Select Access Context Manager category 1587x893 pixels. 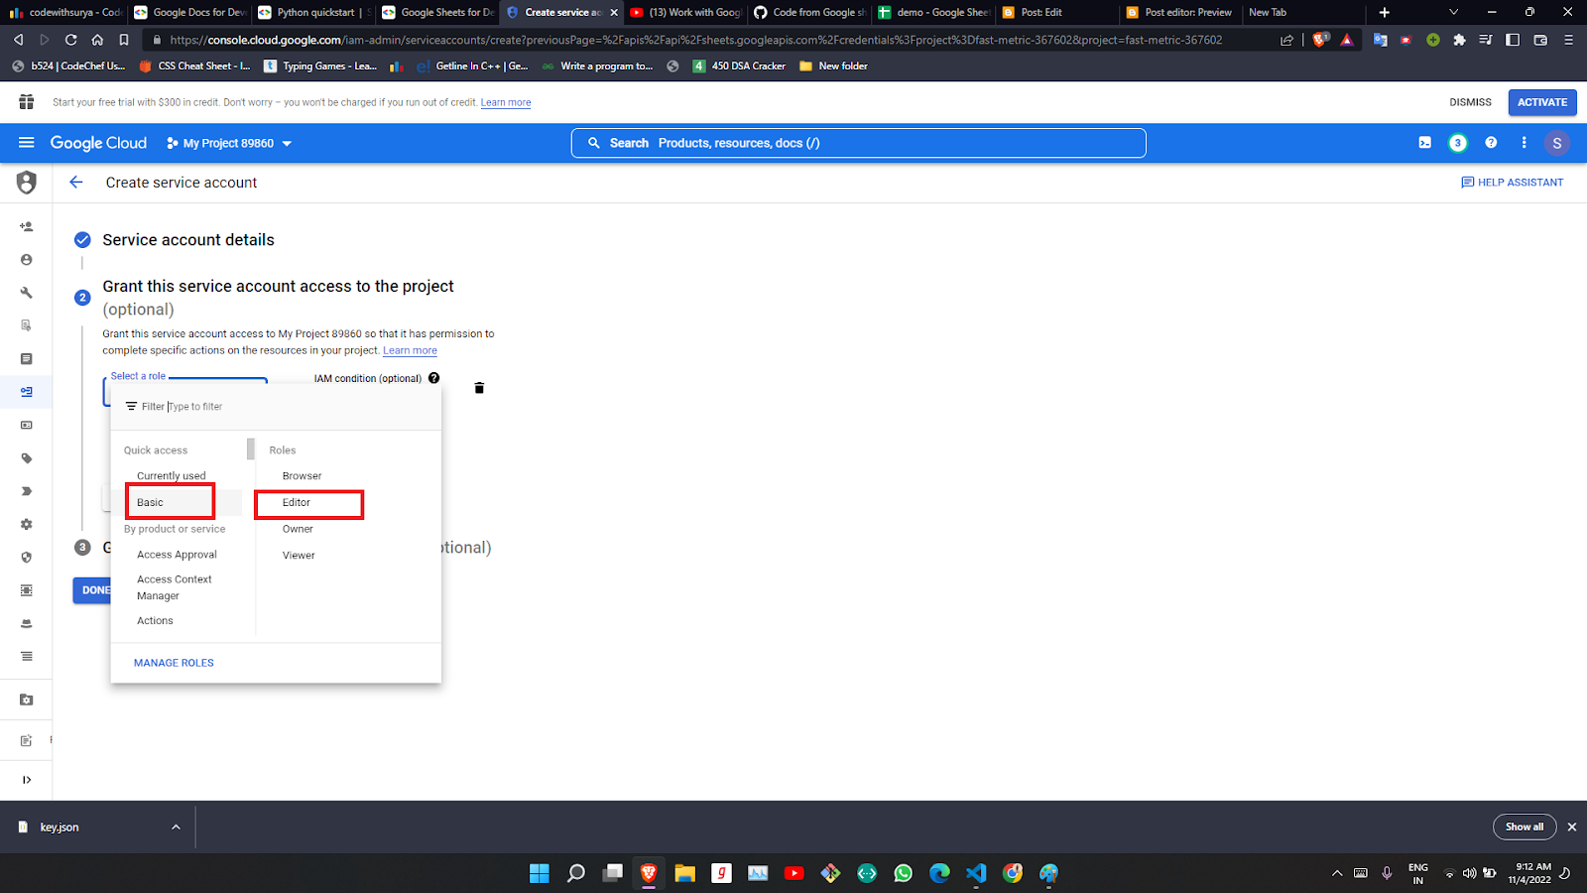[175, 587]
